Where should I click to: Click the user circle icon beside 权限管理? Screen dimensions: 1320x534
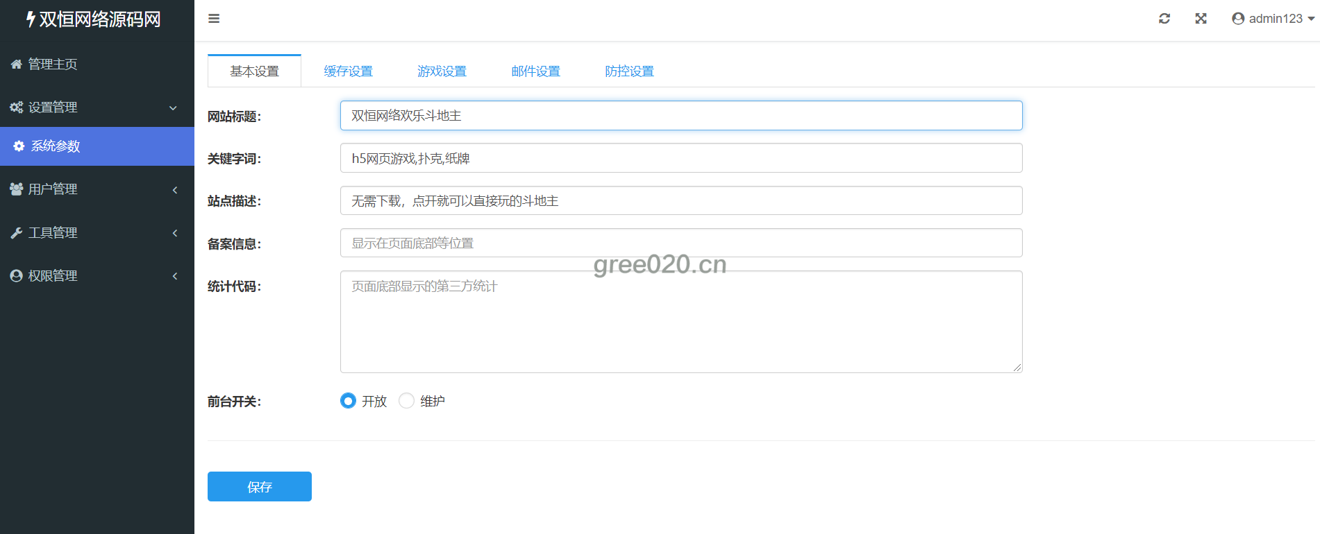[17, 276]
